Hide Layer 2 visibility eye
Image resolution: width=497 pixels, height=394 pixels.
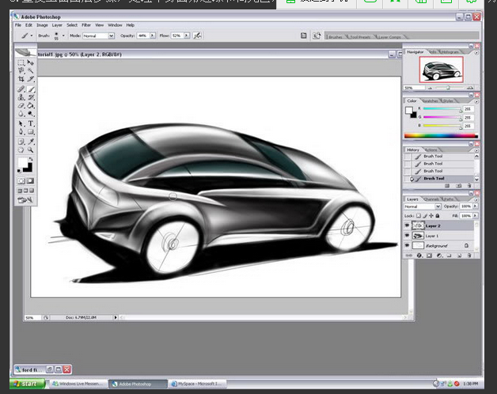click(x=407, y=225)
